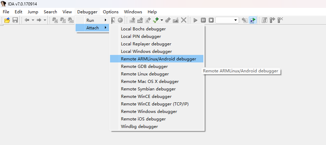326x145 pixels.
Task: Select Local Windows debugger
Action: tap(157, 51)
